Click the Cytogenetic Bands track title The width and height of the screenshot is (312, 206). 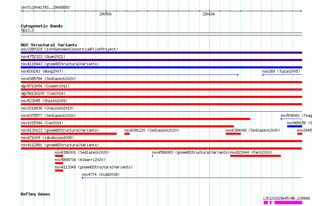click(42, 26)
